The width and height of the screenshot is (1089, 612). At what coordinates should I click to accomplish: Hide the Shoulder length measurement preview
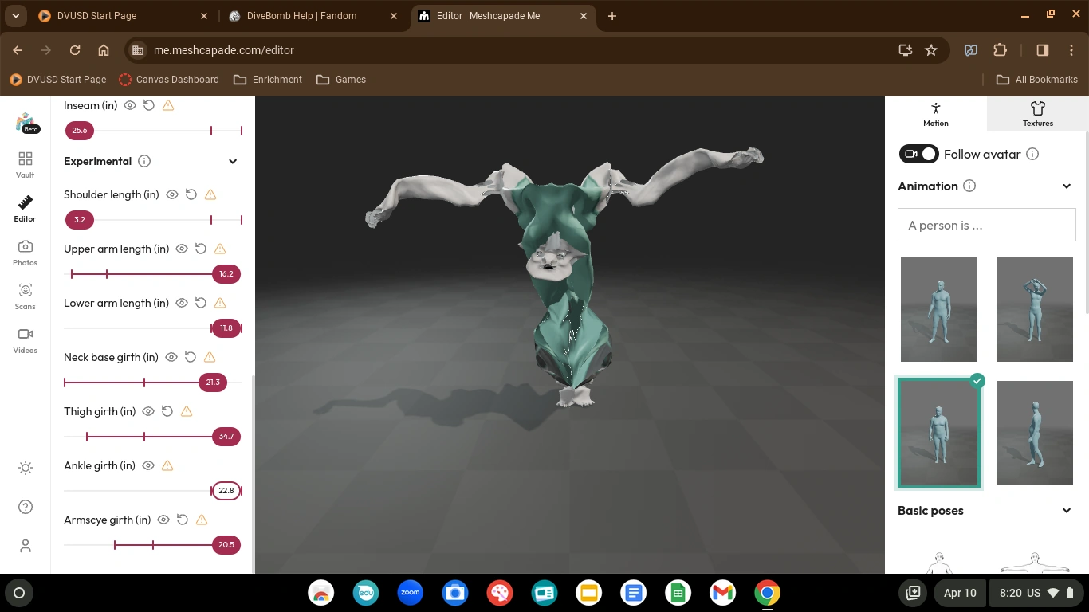172,194
